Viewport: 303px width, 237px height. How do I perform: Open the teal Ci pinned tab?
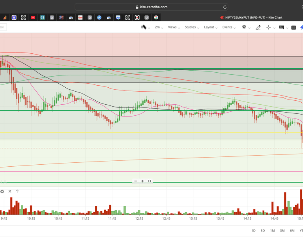tap(42, 18)
